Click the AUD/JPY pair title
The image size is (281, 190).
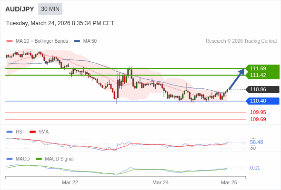coord(20,9)
